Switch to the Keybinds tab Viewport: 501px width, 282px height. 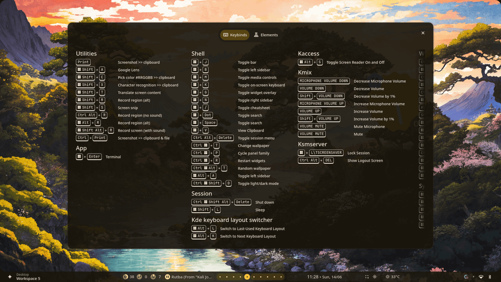(235, 35)
